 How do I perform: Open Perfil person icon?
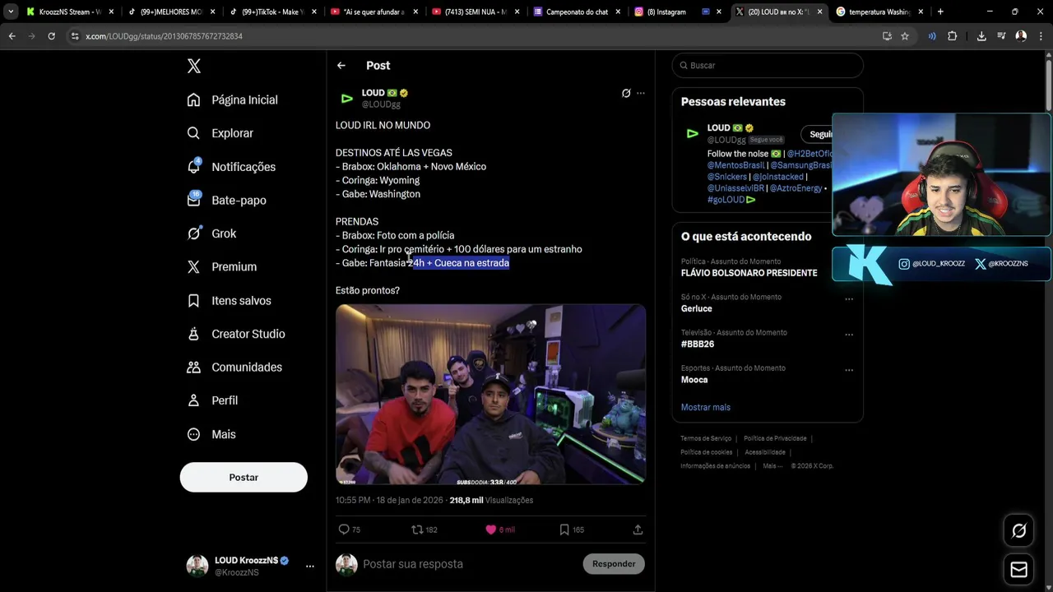coord(193,400)
